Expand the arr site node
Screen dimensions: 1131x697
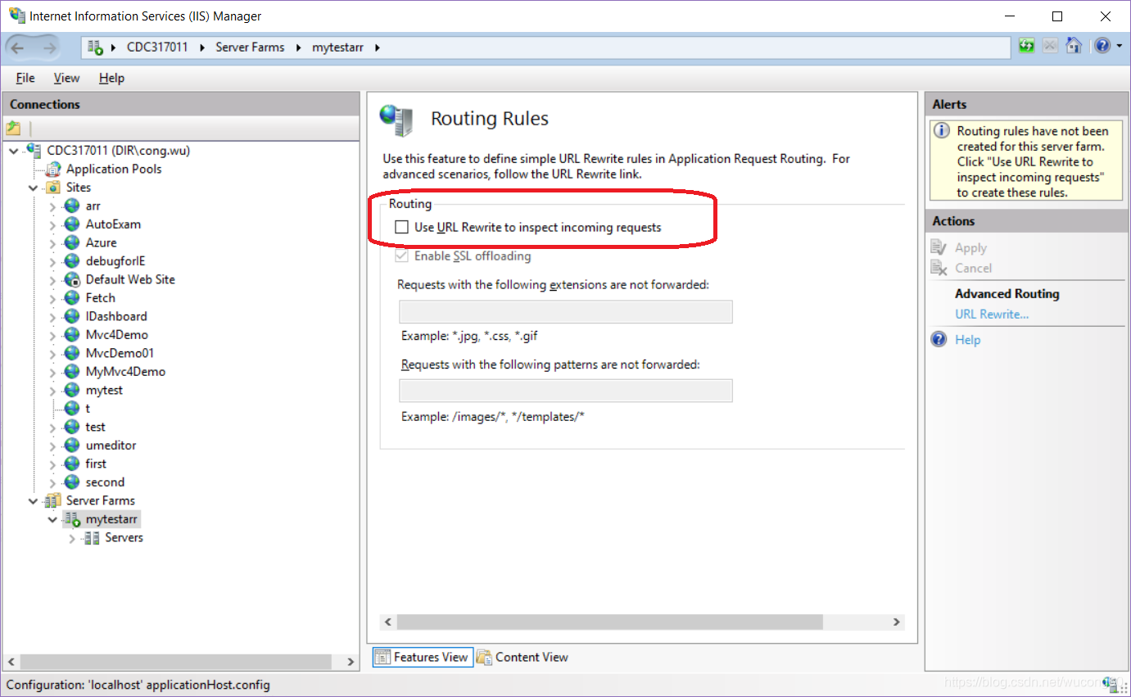tap(52, 206)
